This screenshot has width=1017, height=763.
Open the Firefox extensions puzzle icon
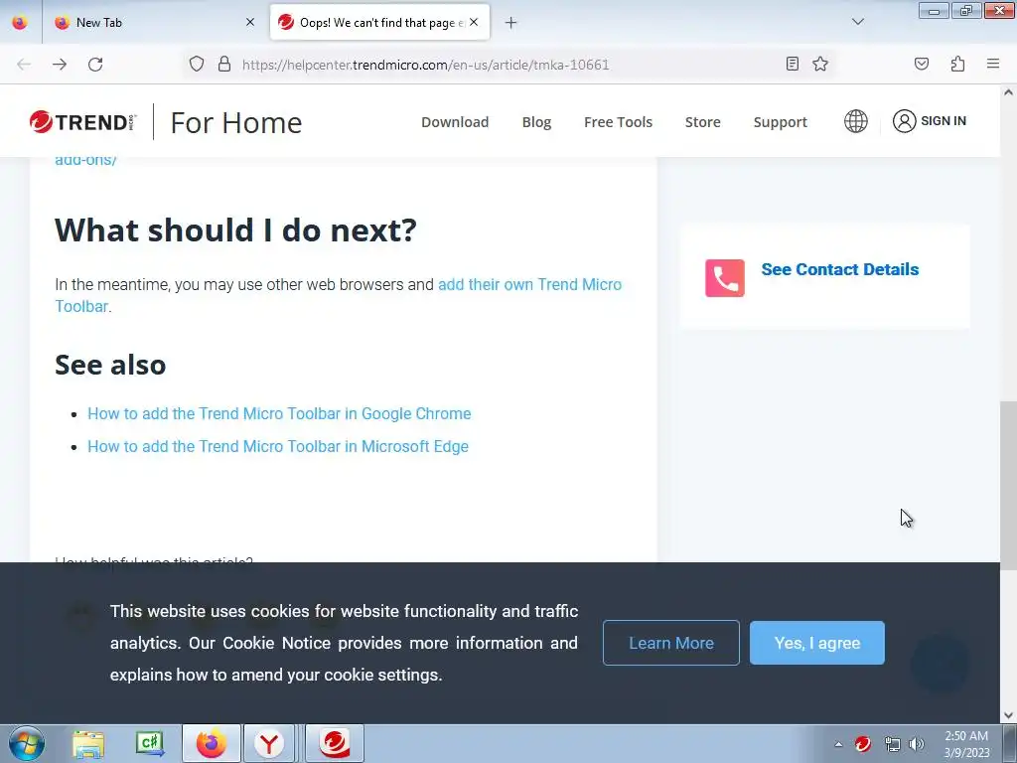coord(958,64)
